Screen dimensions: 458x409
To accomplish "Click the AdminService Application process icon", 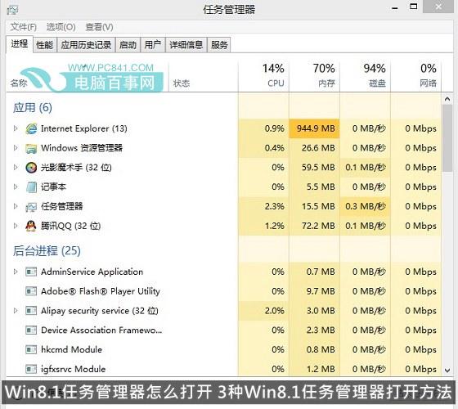I will click(31, 272).
